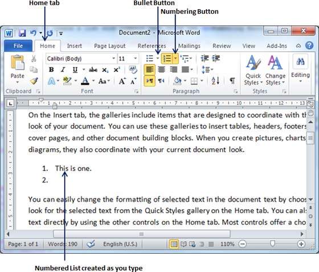Click the Decrease Indent icon

coord(205,58)
